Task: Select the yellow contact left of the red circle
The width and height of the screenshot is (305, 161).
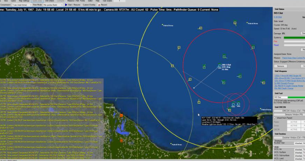Action: coord(179,47)
